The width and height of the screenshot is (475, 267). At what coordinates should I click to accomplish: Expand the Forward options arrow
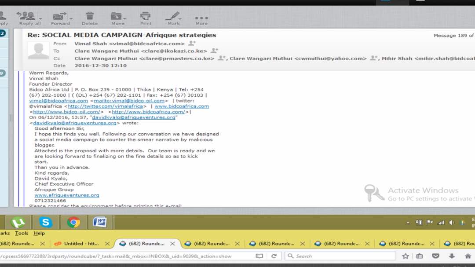tap(72, 18)
